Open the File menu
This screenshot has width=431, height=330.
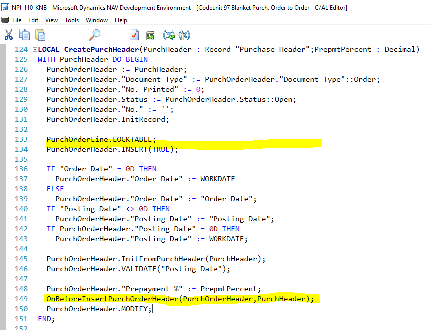click(17, 20)
